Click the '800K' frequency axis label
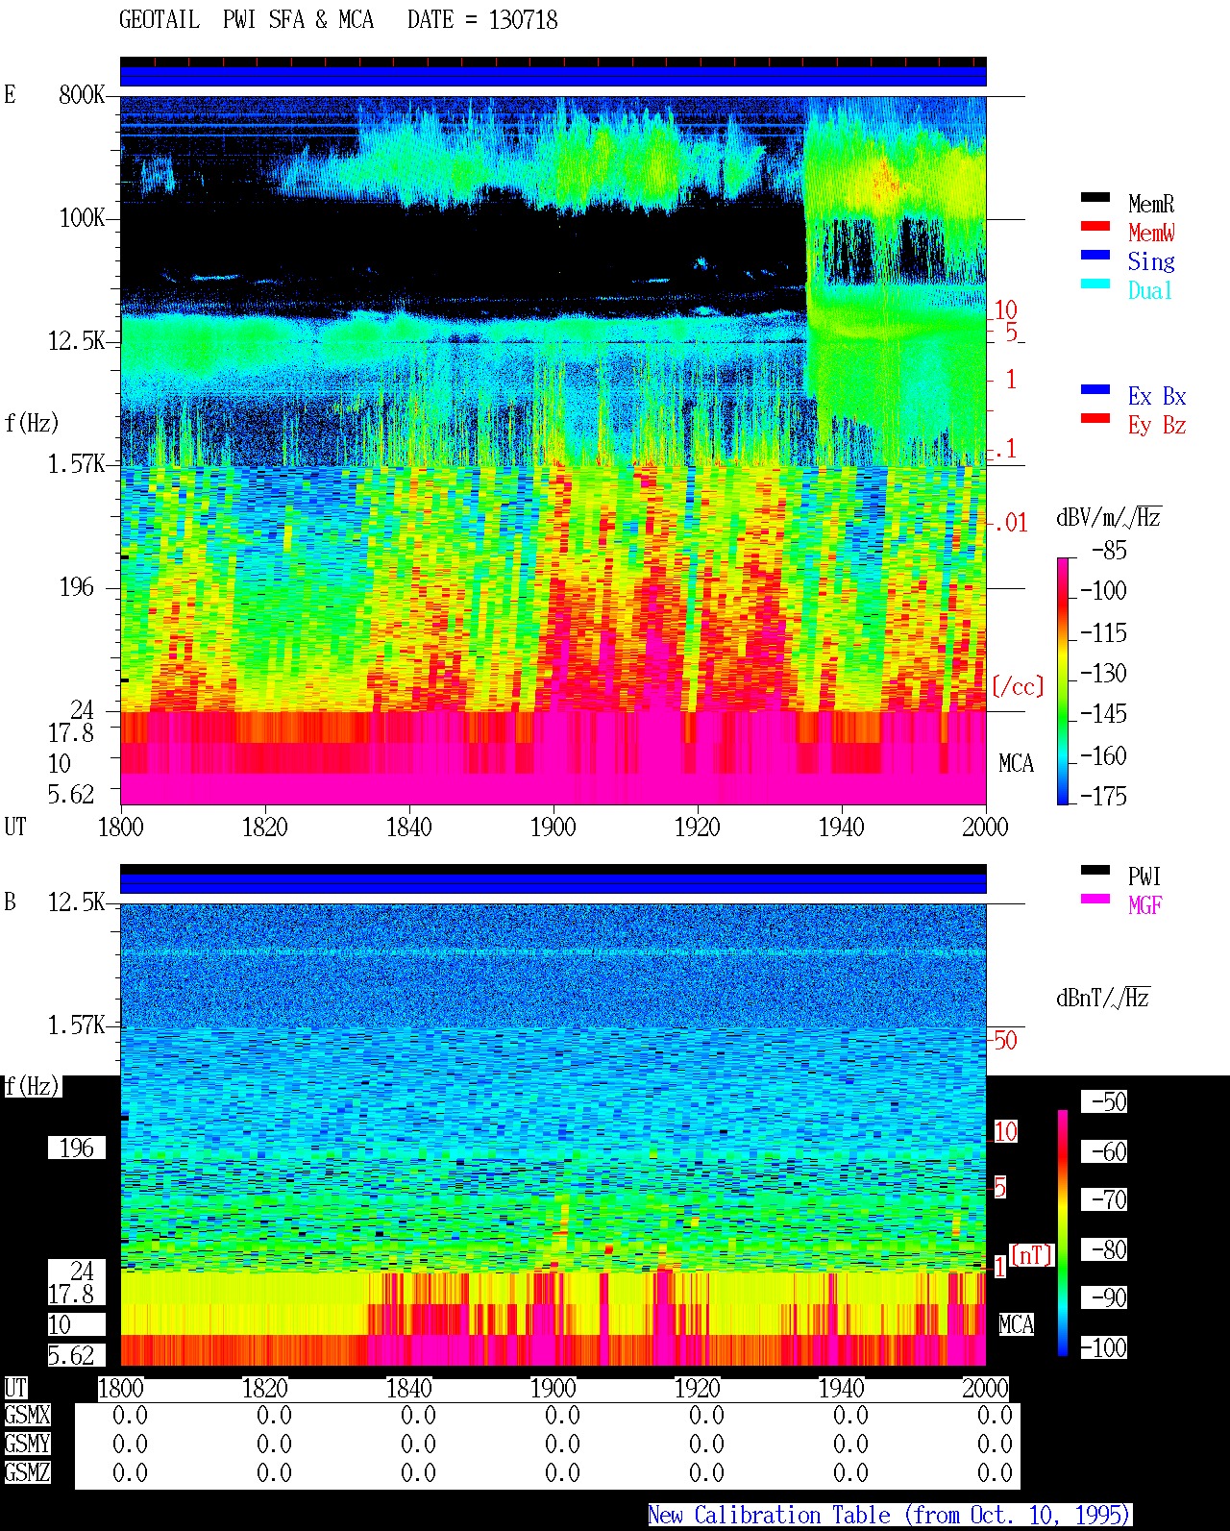This screenshot has width=1230, height=1531. click(x=82, y=95)
